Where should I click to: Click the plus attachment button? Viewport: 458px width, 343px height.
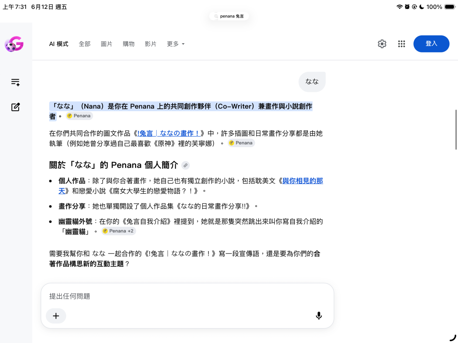(56, 316)
